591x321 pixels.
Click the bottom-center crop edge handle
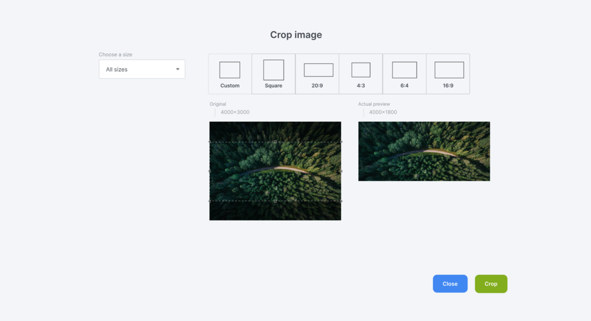[x=275, y=201]
